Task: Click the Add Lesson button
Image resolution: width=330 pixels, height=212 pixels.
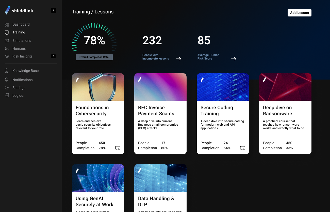Action: [300, 13]
